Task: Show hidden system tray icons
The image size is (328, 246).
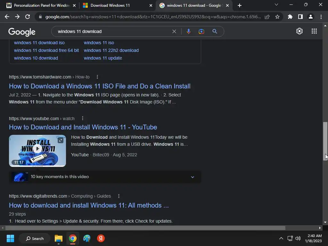Action: coord(281,238)
